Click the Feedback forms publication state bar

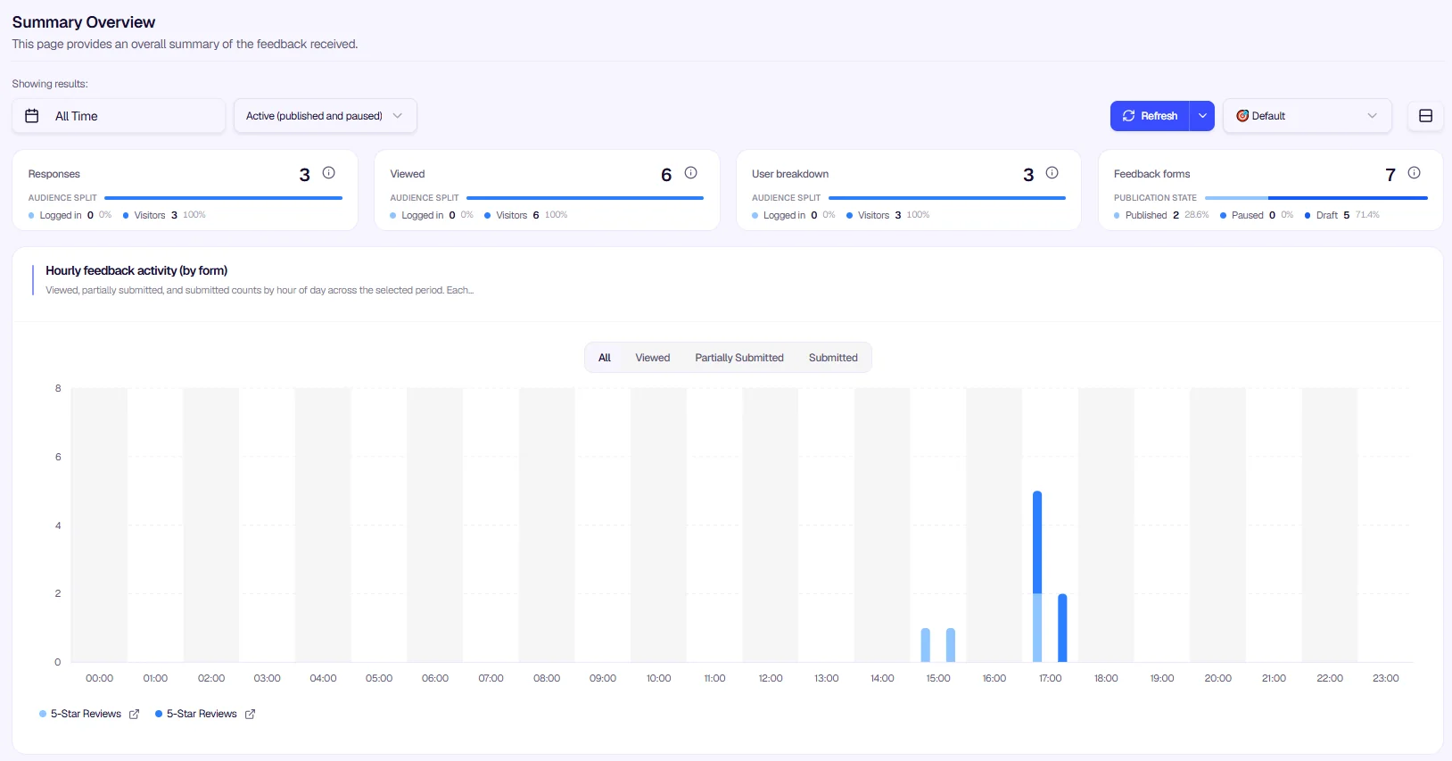click(1316, 198)
